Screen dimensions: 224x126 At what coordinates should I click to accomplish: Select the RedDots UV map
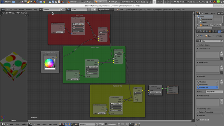click(x=207, y=82)
